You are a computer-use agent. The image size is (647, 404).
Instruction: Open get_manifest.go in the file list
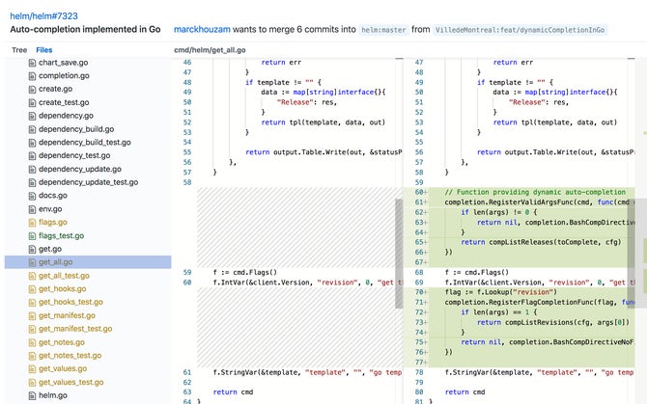(67, 316)
